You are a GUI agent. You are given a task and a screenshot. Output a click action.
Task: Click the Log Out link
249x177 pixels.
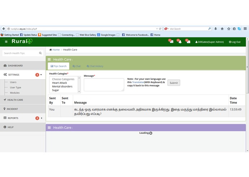(235, 42)
